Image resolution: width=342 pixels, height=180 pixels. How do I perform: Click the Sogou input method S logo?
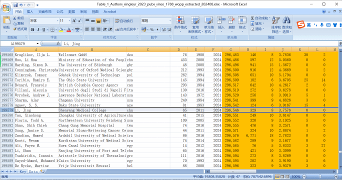pyautogui.click(x=301, y=24)
